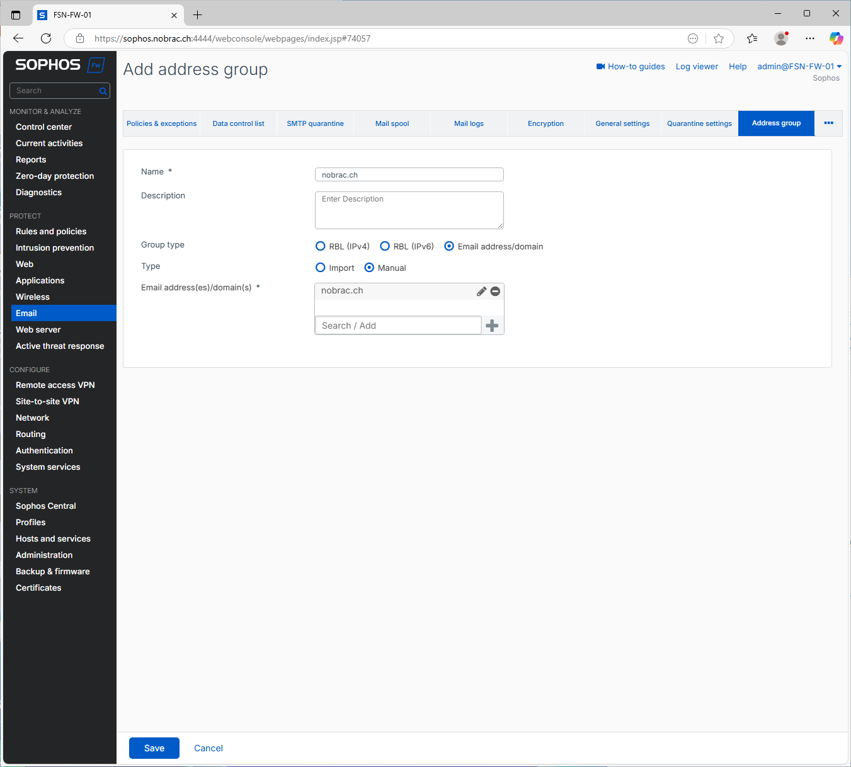The image size is (851, 767).
Task: Select the Address group tab
Action: coord(777,123)
